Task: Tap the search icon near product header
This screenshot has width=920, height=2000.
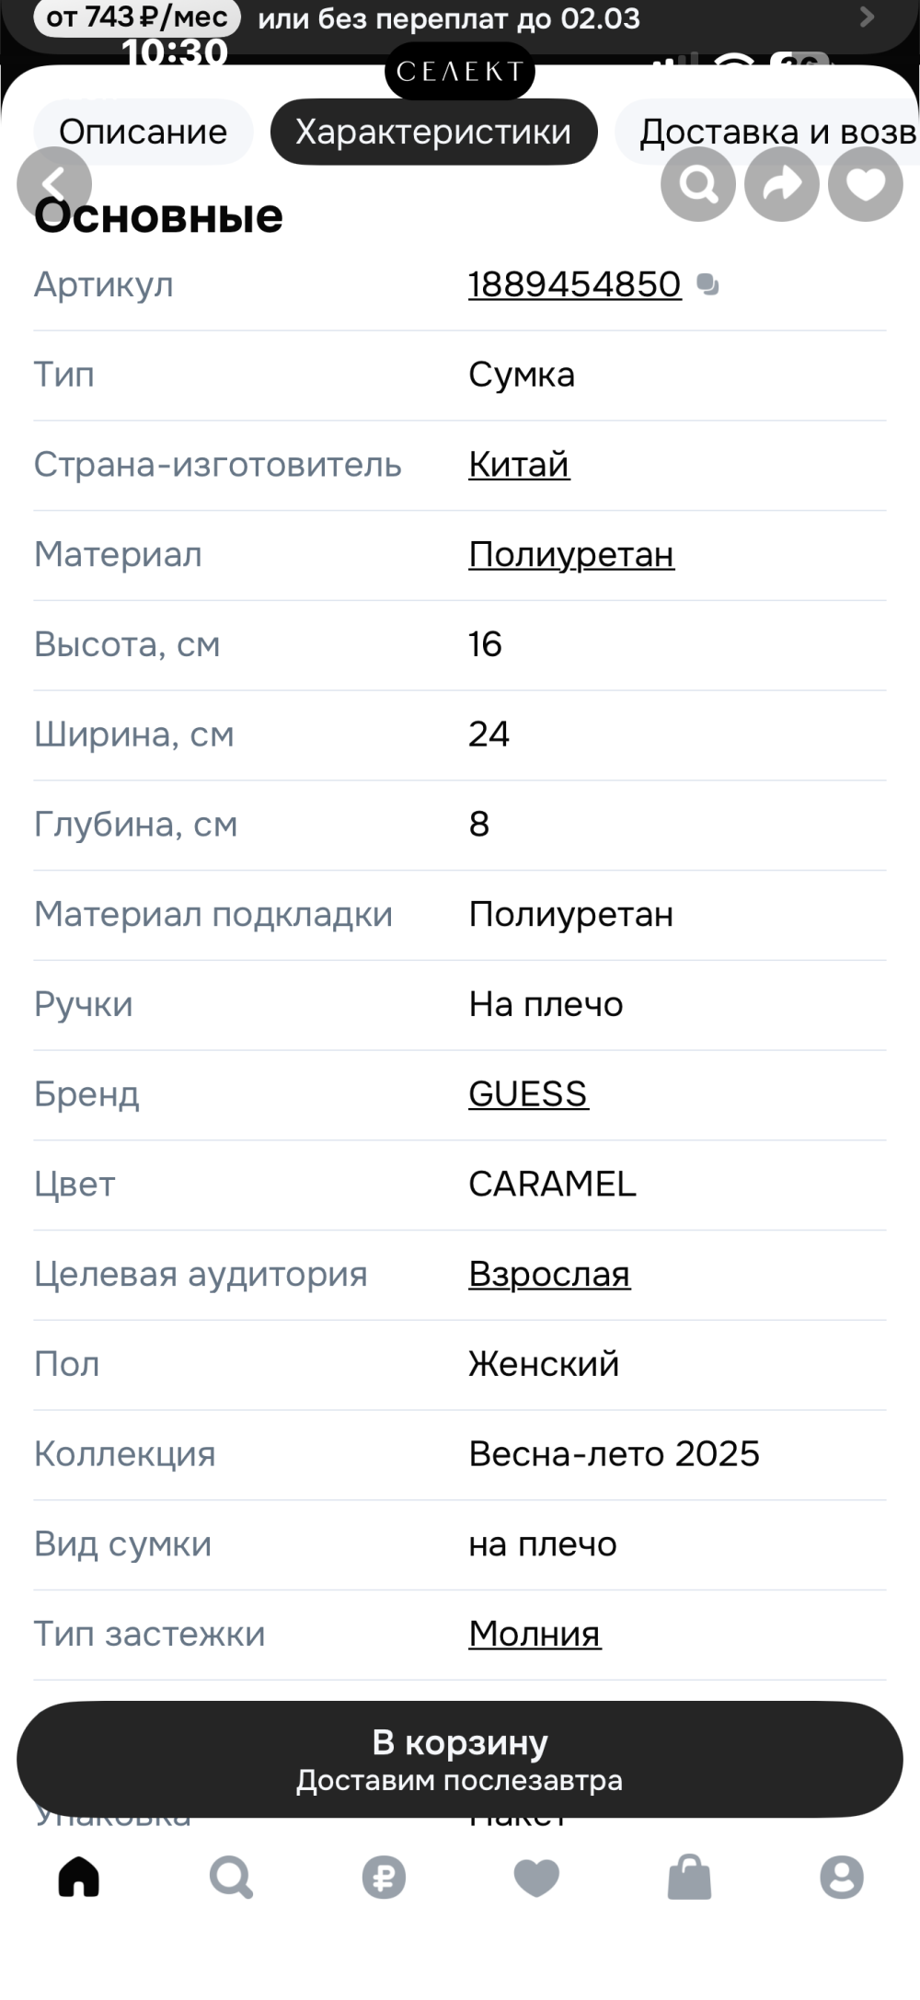Action: (x=698, y=184)
